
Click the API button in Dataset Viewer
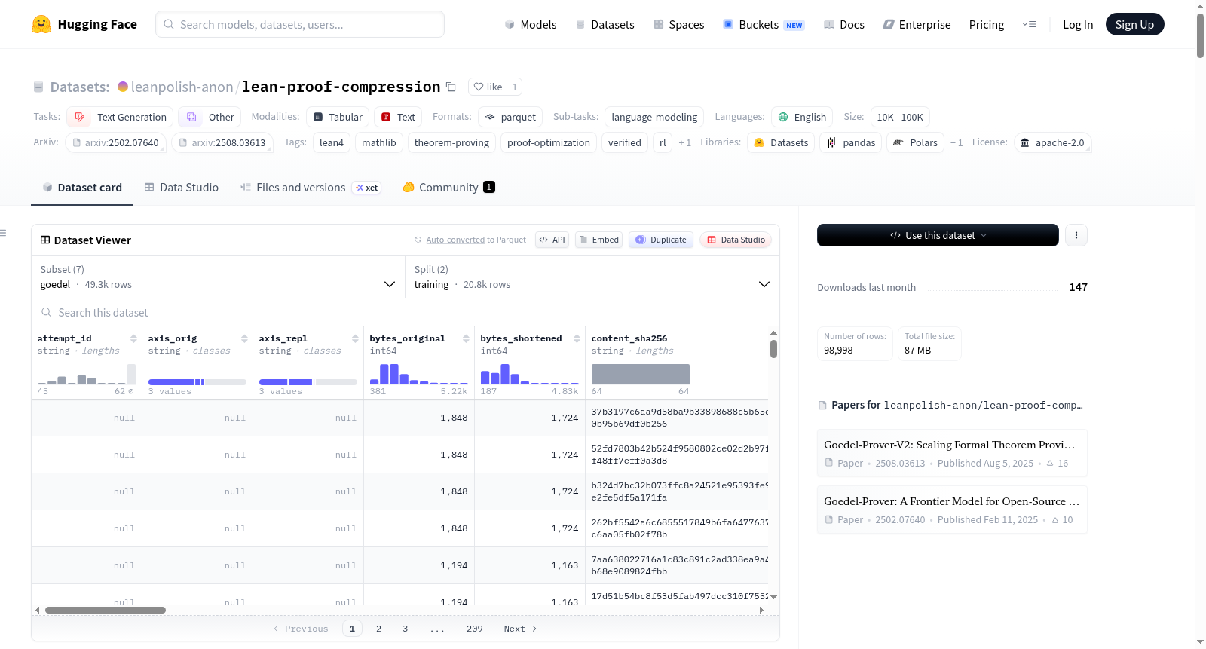click(x=552, y=240)
